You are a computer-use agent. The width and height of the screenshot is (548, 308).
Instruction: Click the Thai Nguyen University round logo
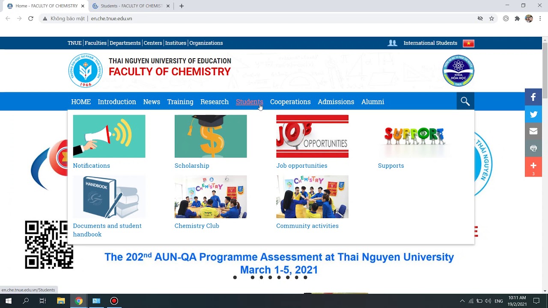85,71
